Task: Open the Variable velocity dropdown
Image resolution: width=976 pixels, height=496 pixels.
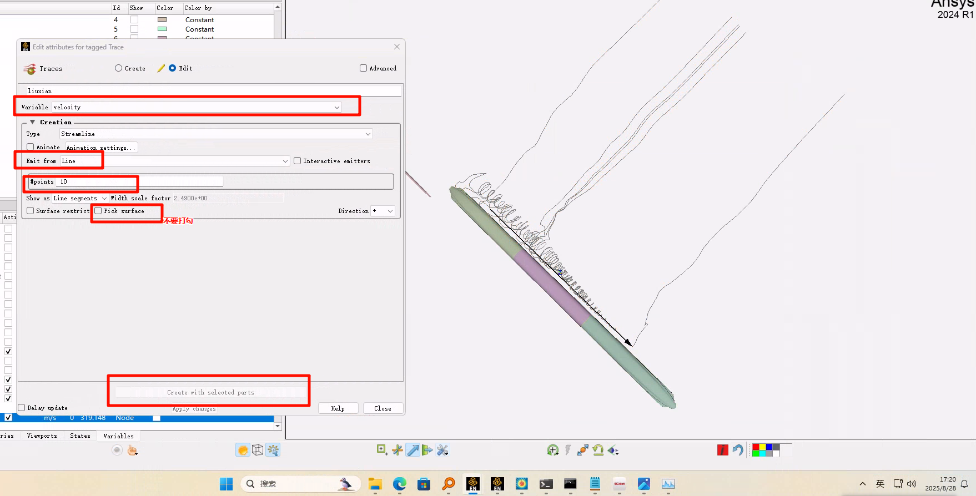Action: tap(336, 107)
